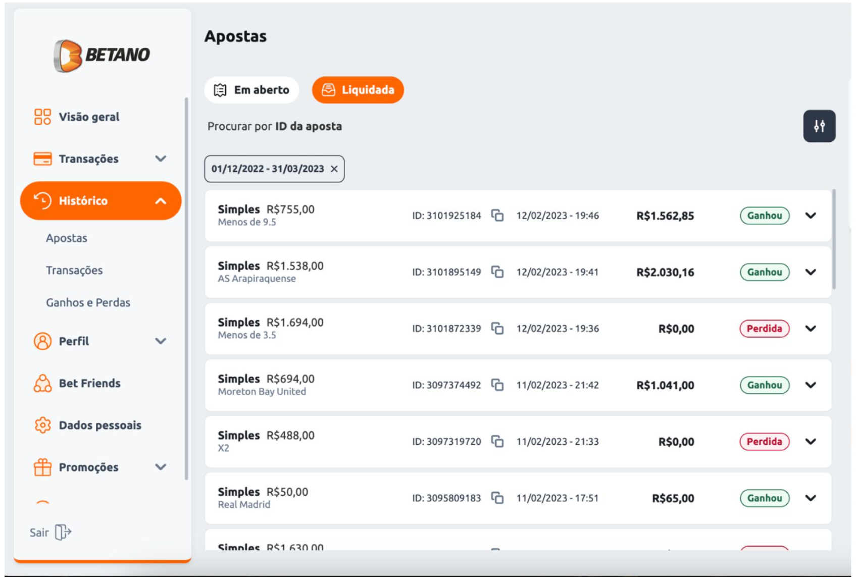The width and height of the screenshot is (856, 580).
Task: Click winnings amount R$1.562,85
Action: point(665,216)
